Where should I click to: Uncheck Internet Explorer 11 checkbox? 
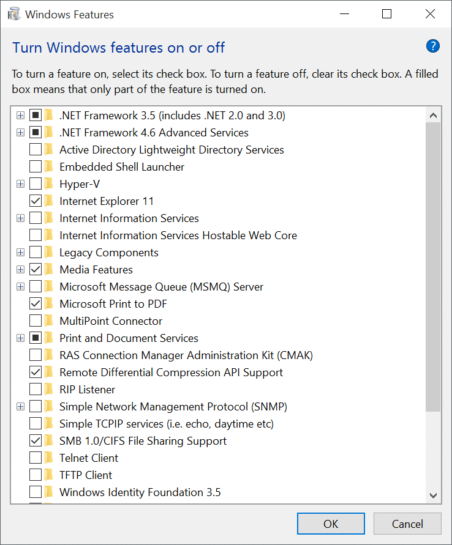(x=36, y=201)
